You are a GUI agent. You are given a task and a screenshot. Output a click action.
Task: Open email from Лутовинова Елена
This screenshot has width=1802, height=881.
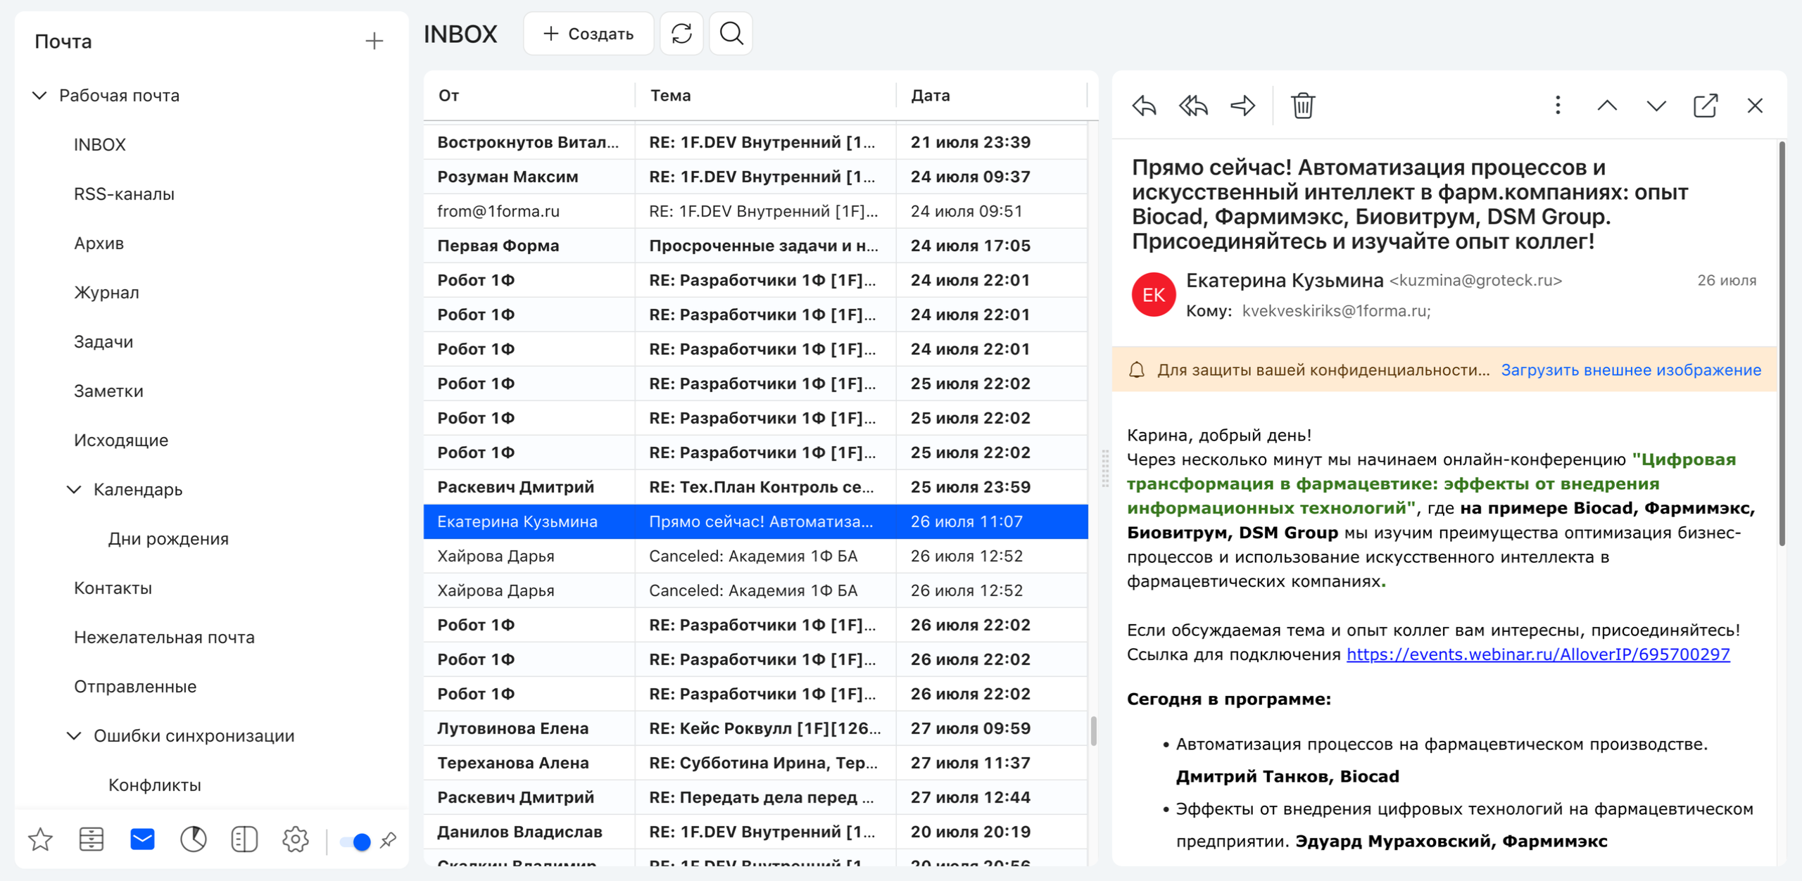tap(755, 728)
